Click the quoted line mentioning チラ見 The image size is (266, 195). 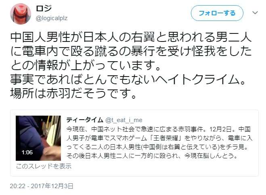tap(157, 147)
